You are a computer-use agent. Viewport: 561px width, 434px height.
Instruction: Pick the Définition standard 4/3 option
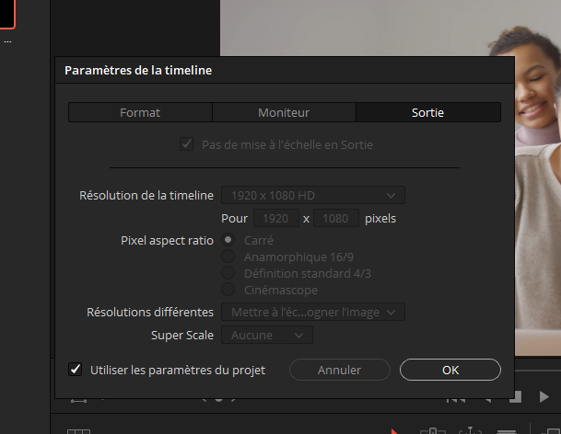pyautogui.click(x=228, y=273)
